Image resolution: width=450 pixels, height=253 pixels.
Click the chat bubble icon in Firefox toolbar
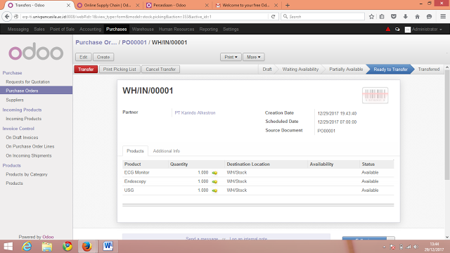click(x=429, y=17)
